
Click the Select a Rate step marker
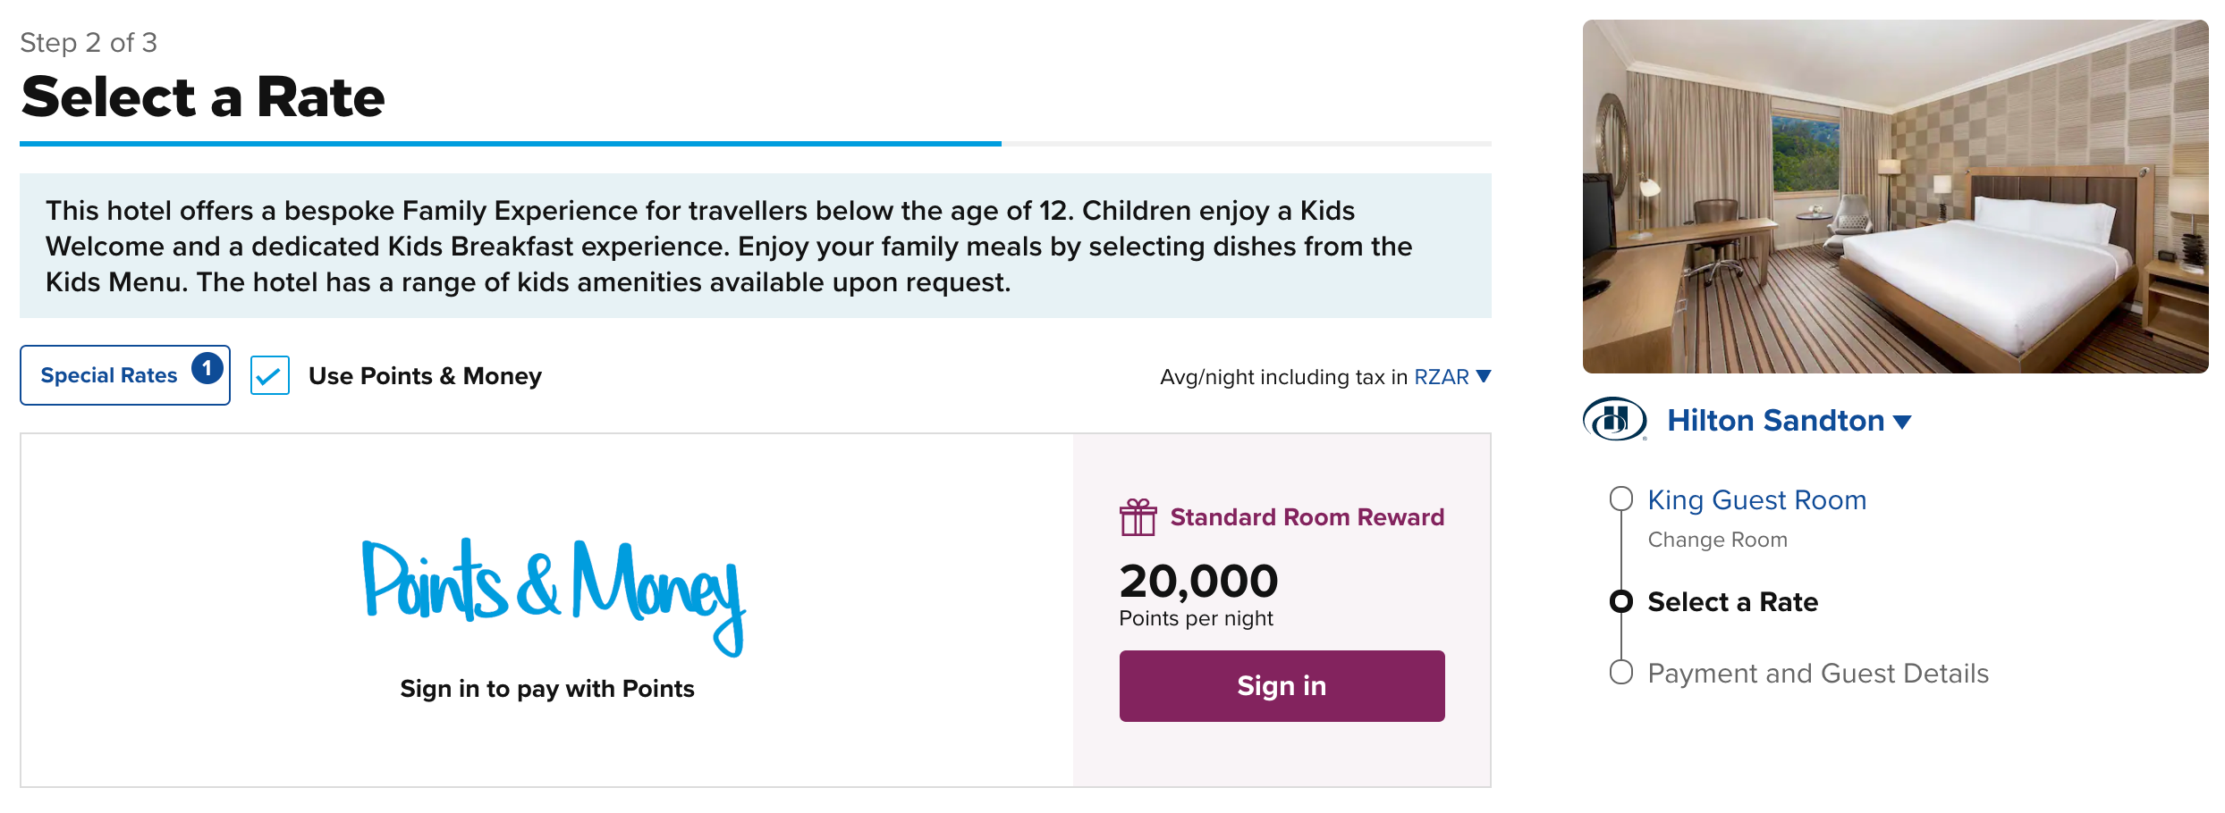pyautogui.click(x=1620, y=601)
